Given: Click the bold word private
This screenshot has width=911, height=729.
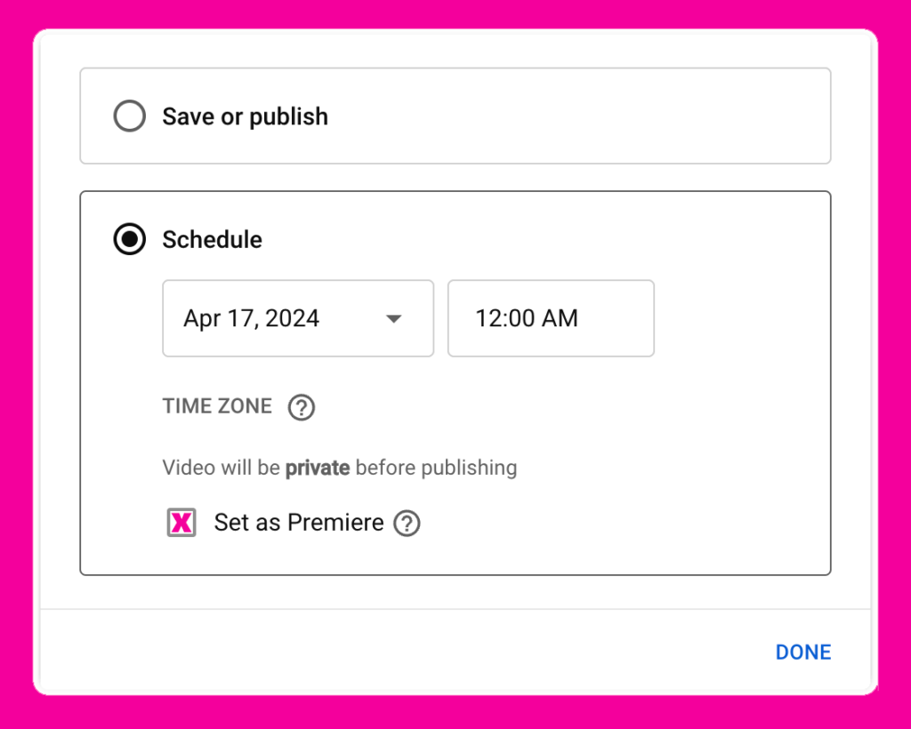Looking at the screenshot, I should [317, 467].
